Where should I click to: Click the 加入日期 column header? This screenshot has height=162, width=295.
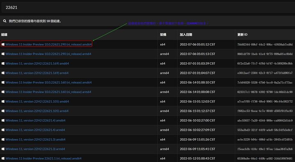point(186,35)
